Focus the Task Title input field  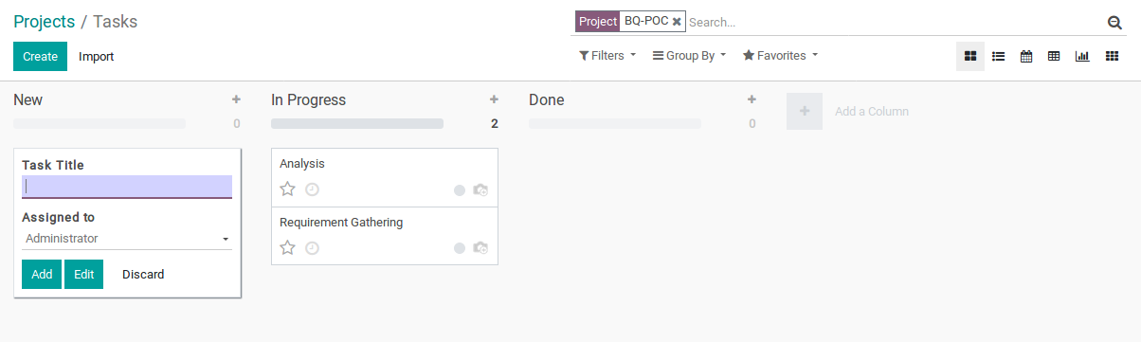click(x=127, y=187)
